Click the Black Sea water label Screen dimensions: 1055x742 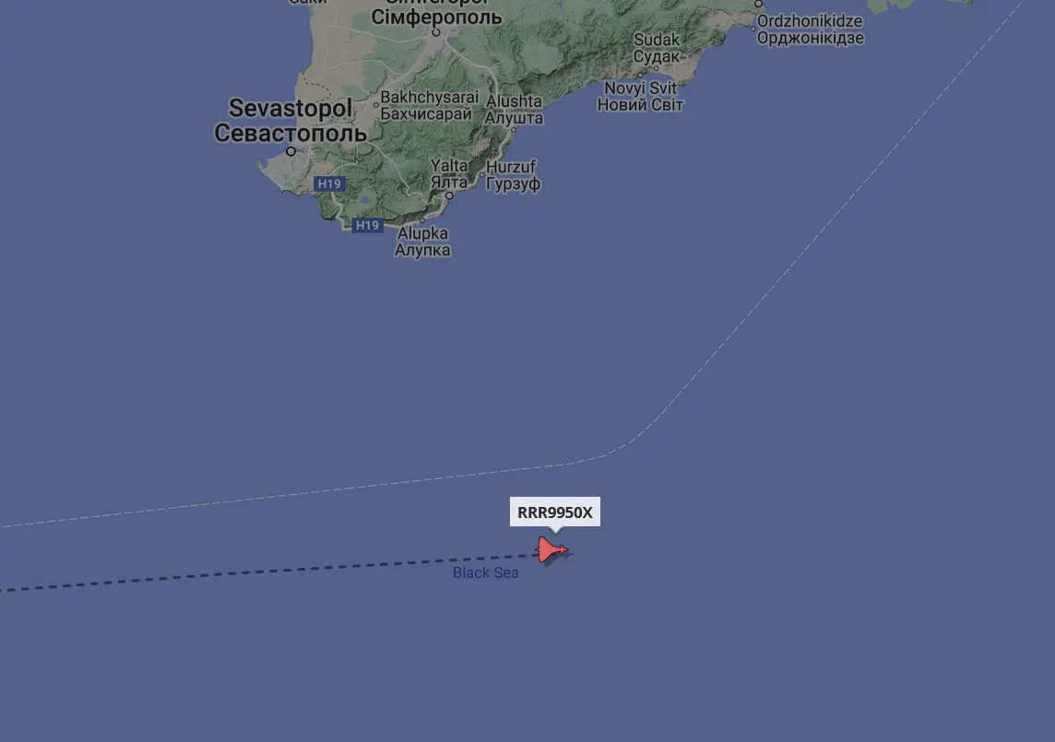(486, 572)
